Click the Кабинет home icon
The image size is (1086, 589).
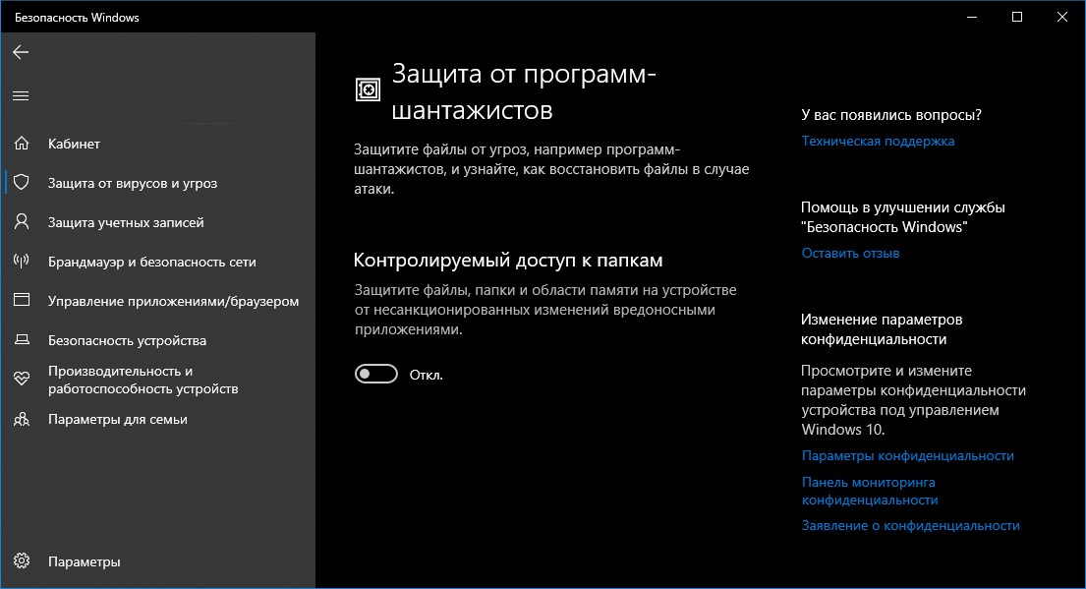(22, 144)
